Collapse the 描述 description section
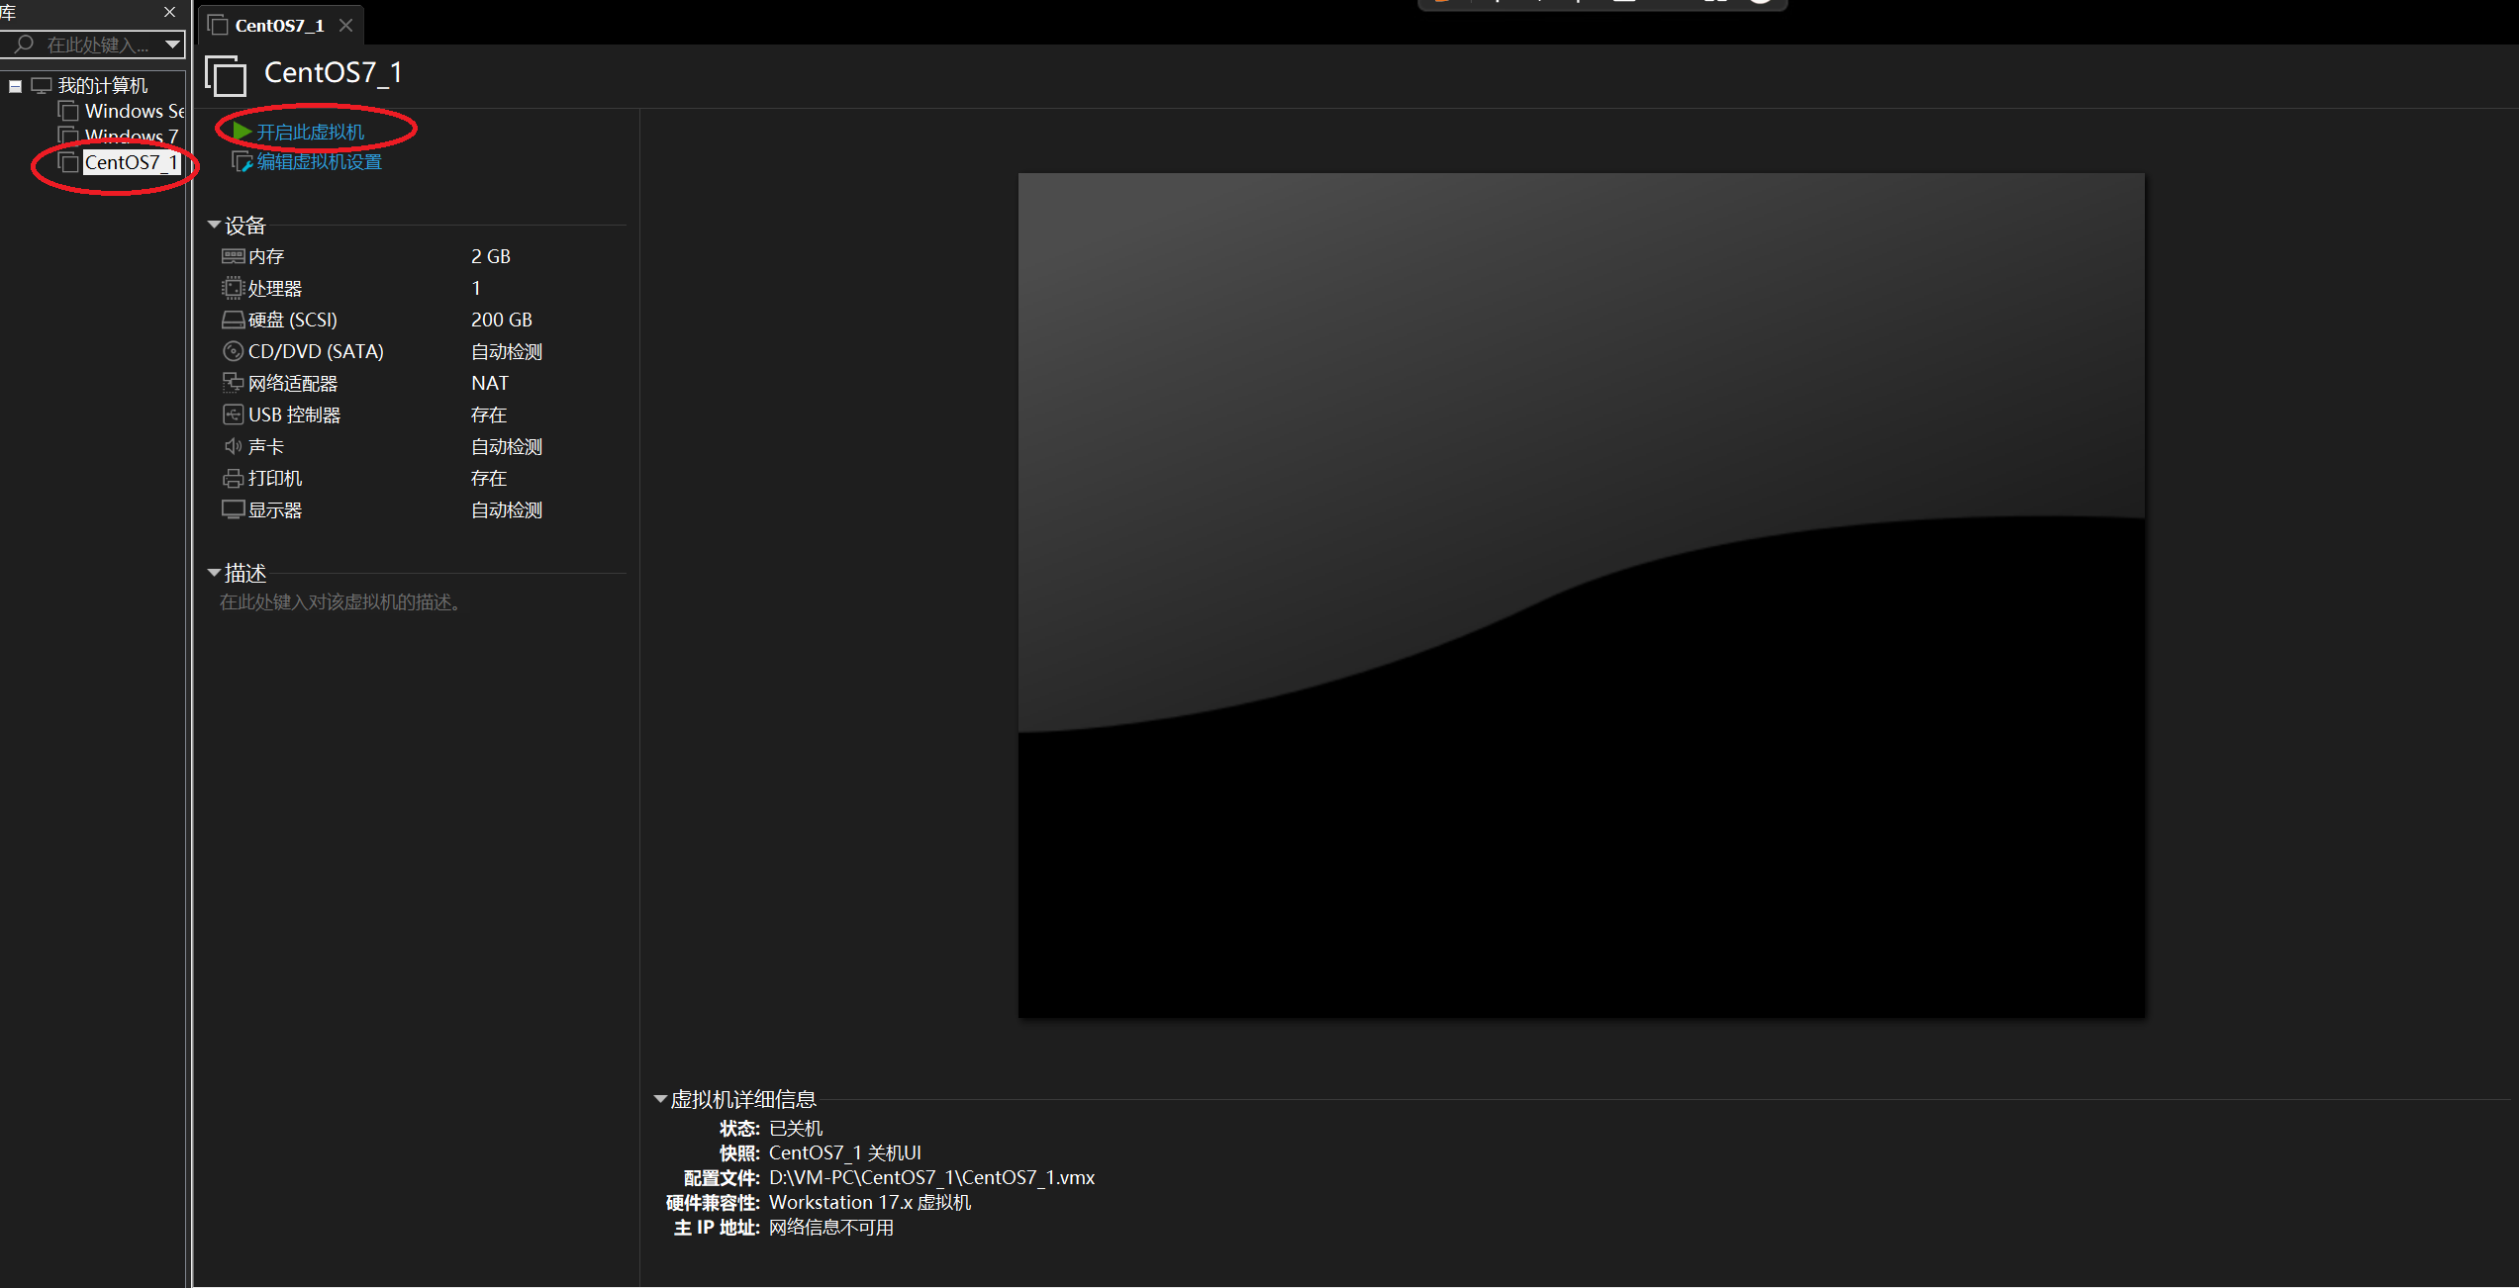2519x1288 pixels. coord(214,573)
